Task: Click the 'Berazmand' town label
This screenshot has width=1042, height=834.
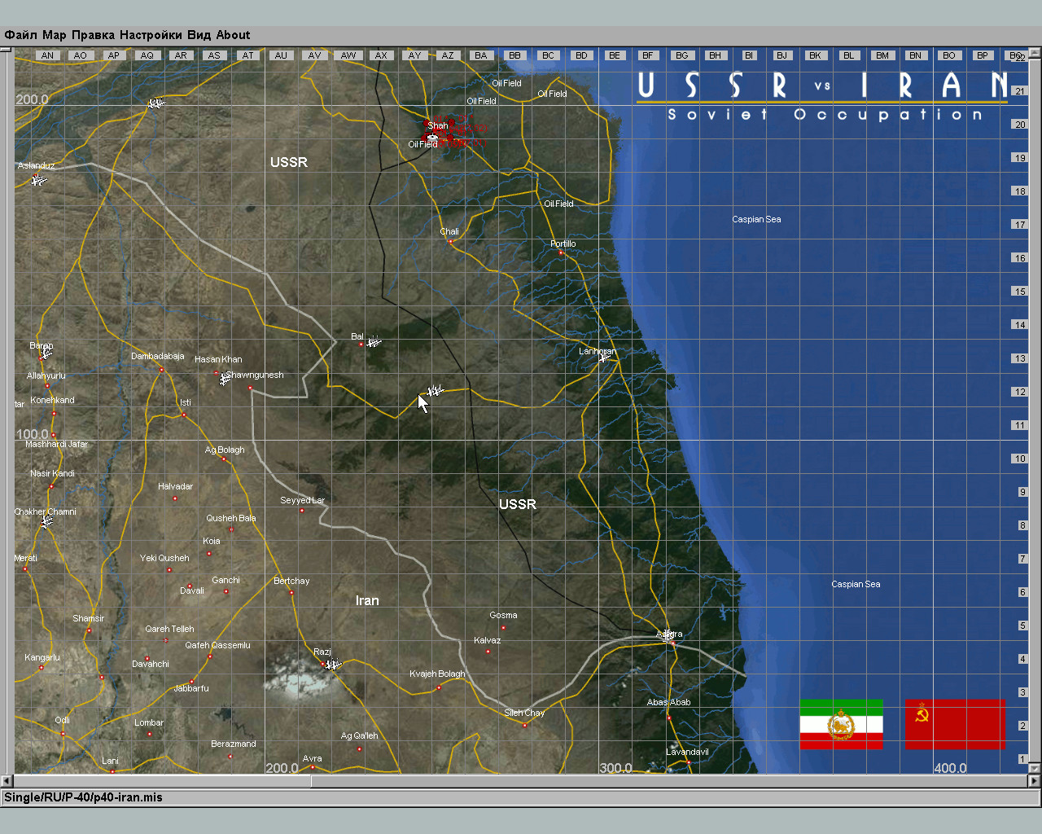Action: click(234, 744)
